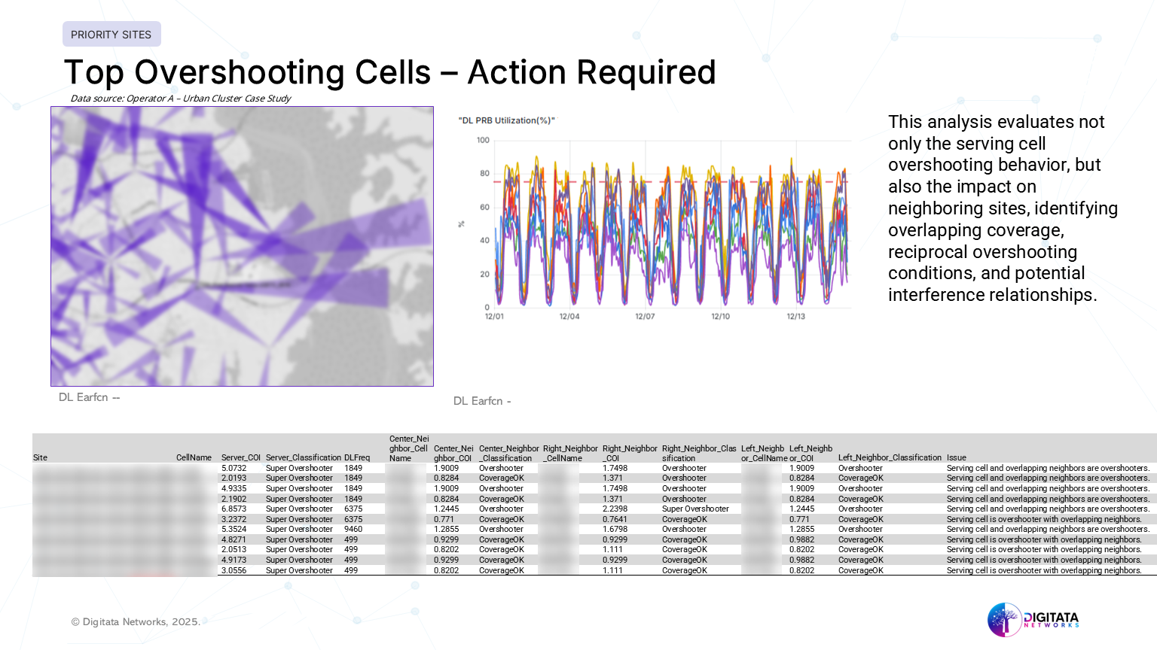The height and width of the screenshot is (650, 1157).
Task: Select the DL PRB Utilization chart title
Action: coord(506,120)
